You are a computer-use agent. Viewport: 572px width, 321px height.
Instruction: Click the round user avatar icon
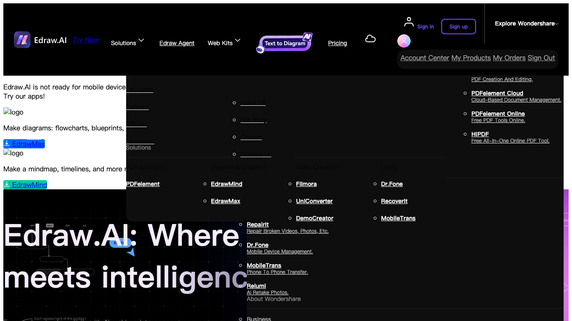click(404, 41)
